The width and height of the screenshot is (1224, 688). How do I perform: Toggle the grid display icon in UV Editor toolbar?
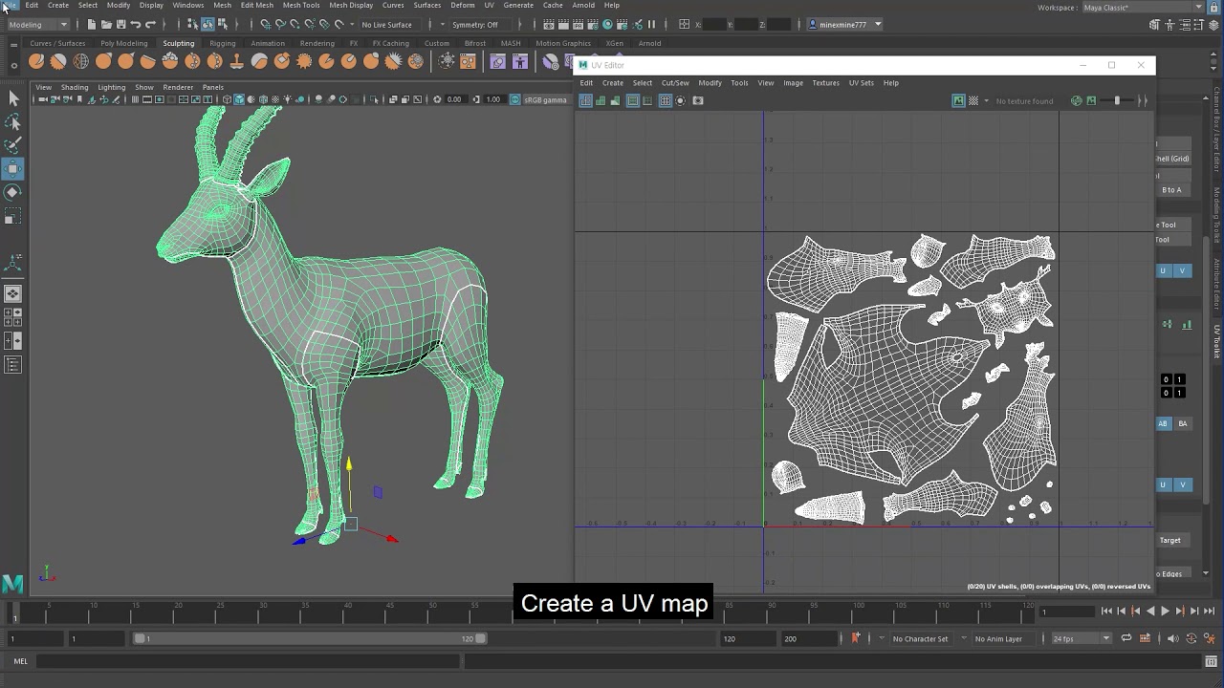click(x=666, y=100)
